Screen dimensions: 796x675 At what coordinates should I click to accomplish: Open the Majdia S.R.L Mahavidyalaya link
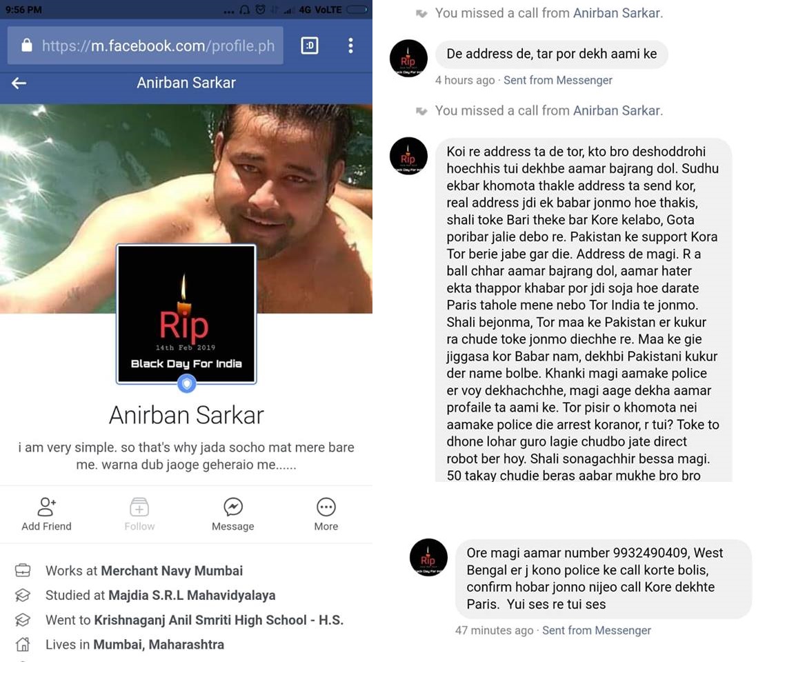coord(192,595)
